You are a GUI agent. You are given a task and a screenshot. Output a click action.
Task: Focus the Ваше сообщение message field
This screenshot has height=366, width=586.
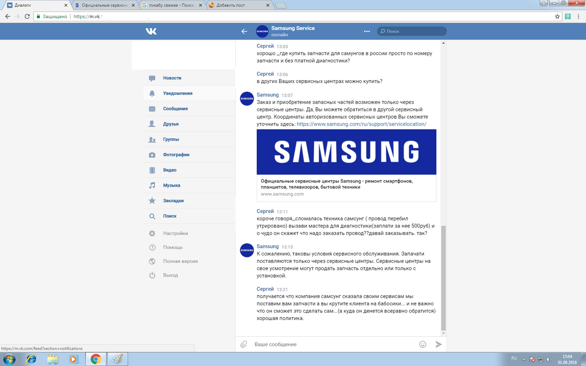click(x=333, y=344)
